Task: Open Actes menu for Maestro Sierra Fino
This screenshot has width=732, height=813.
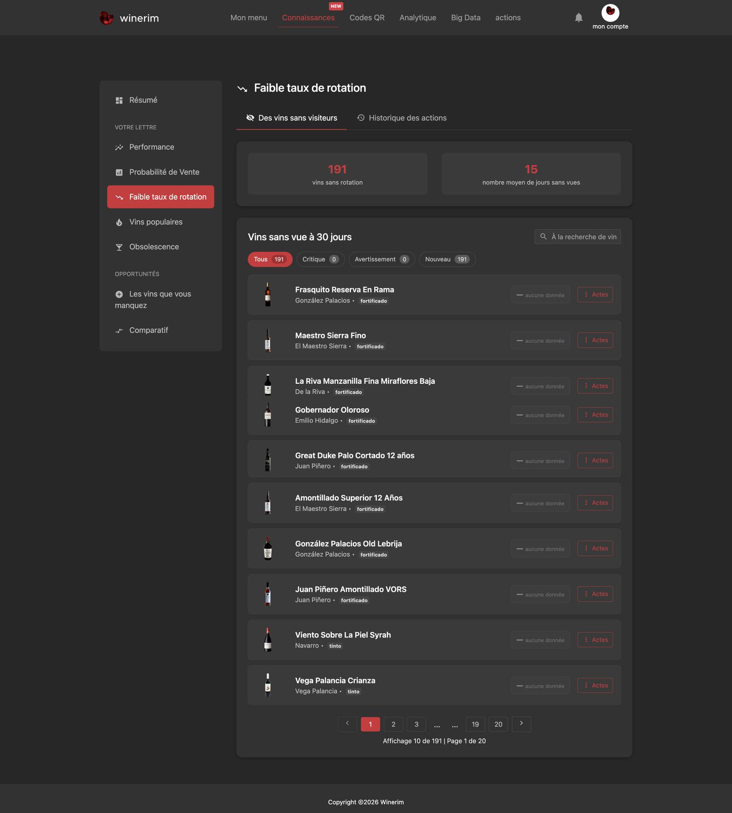Action: pyautogui.click(x=595, y=340)
